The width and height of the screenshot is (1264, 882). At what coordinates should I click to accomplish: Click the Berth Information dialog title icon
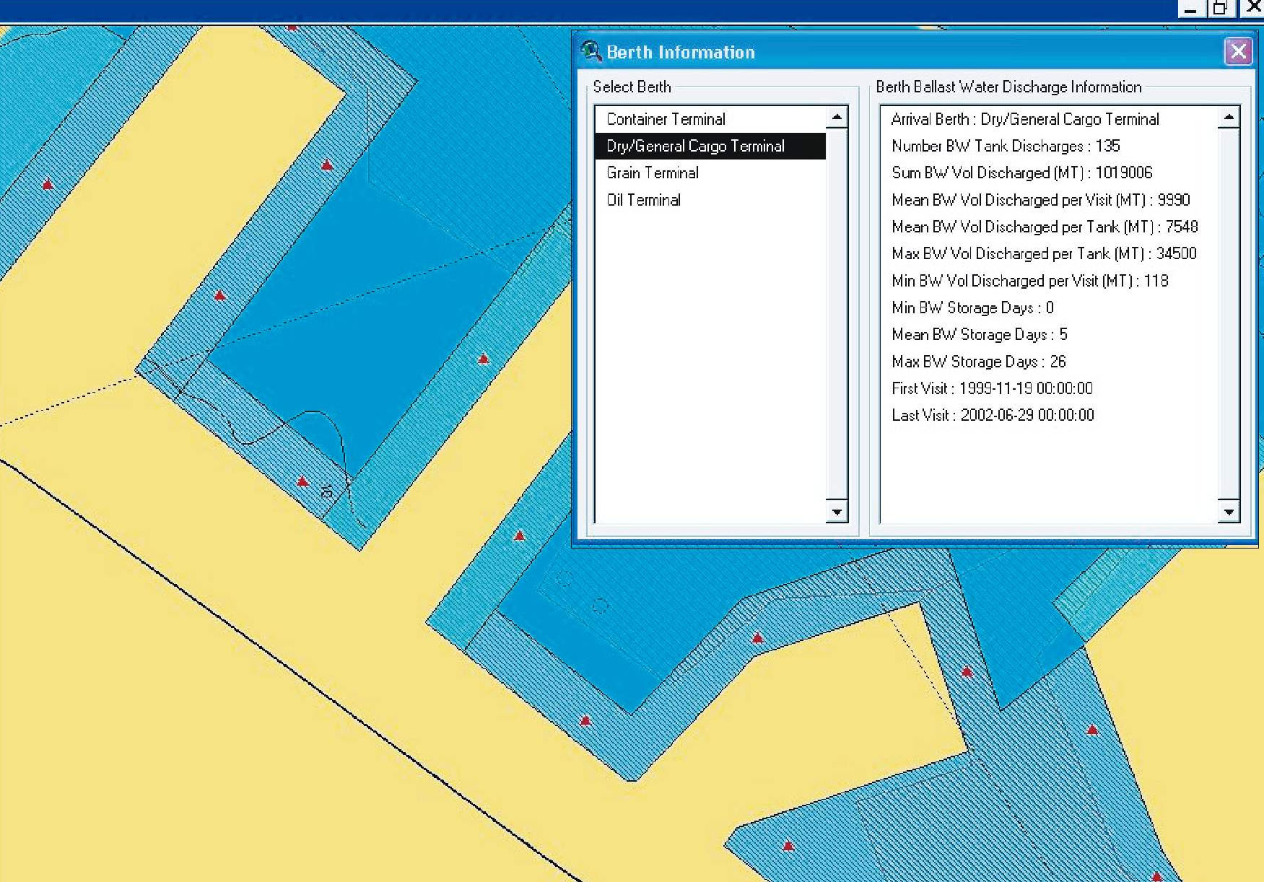click(591, 51)
